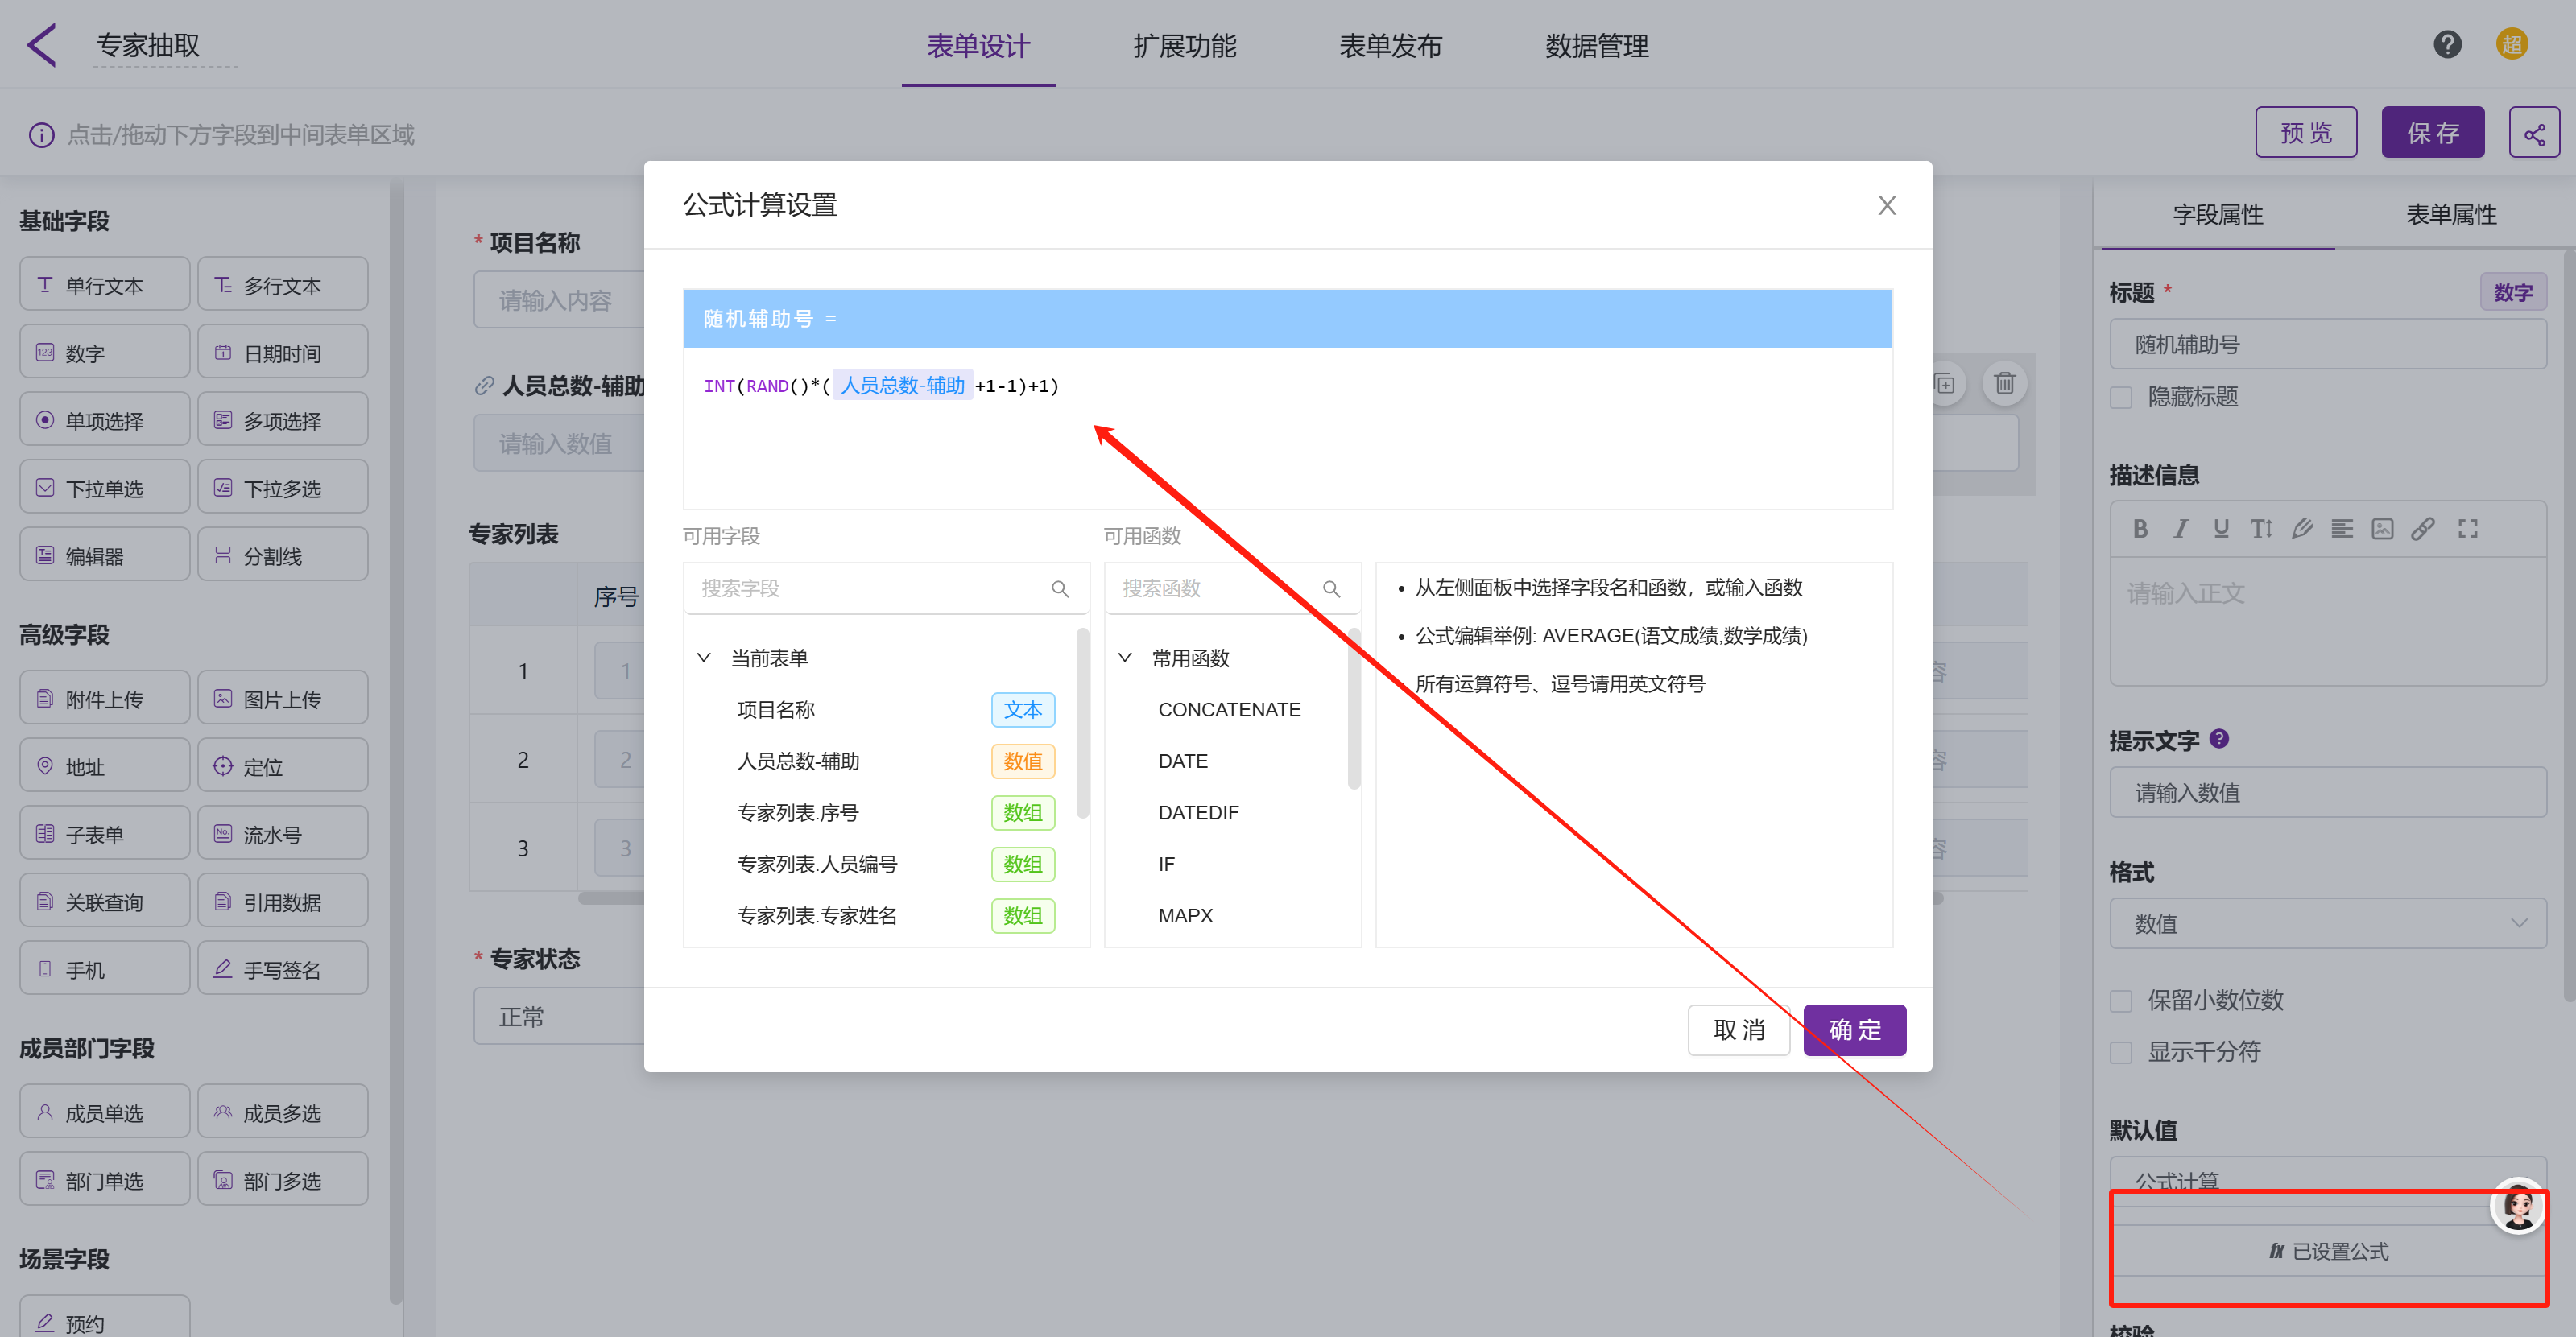Enable 显示千分符 checkbox
The width and height of the screenshot is (2576, 1337).
click(x=2121, y=1052)
